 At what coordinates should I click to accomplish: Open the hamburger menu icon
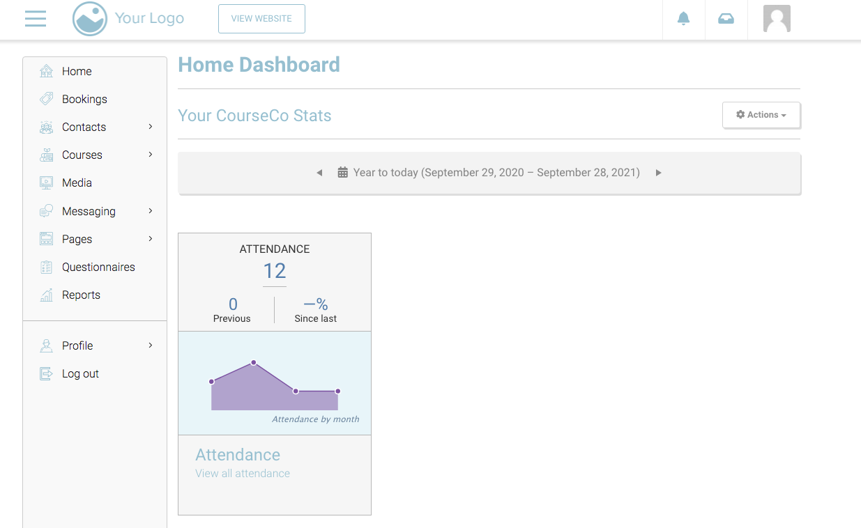click(x=36, y=19)
